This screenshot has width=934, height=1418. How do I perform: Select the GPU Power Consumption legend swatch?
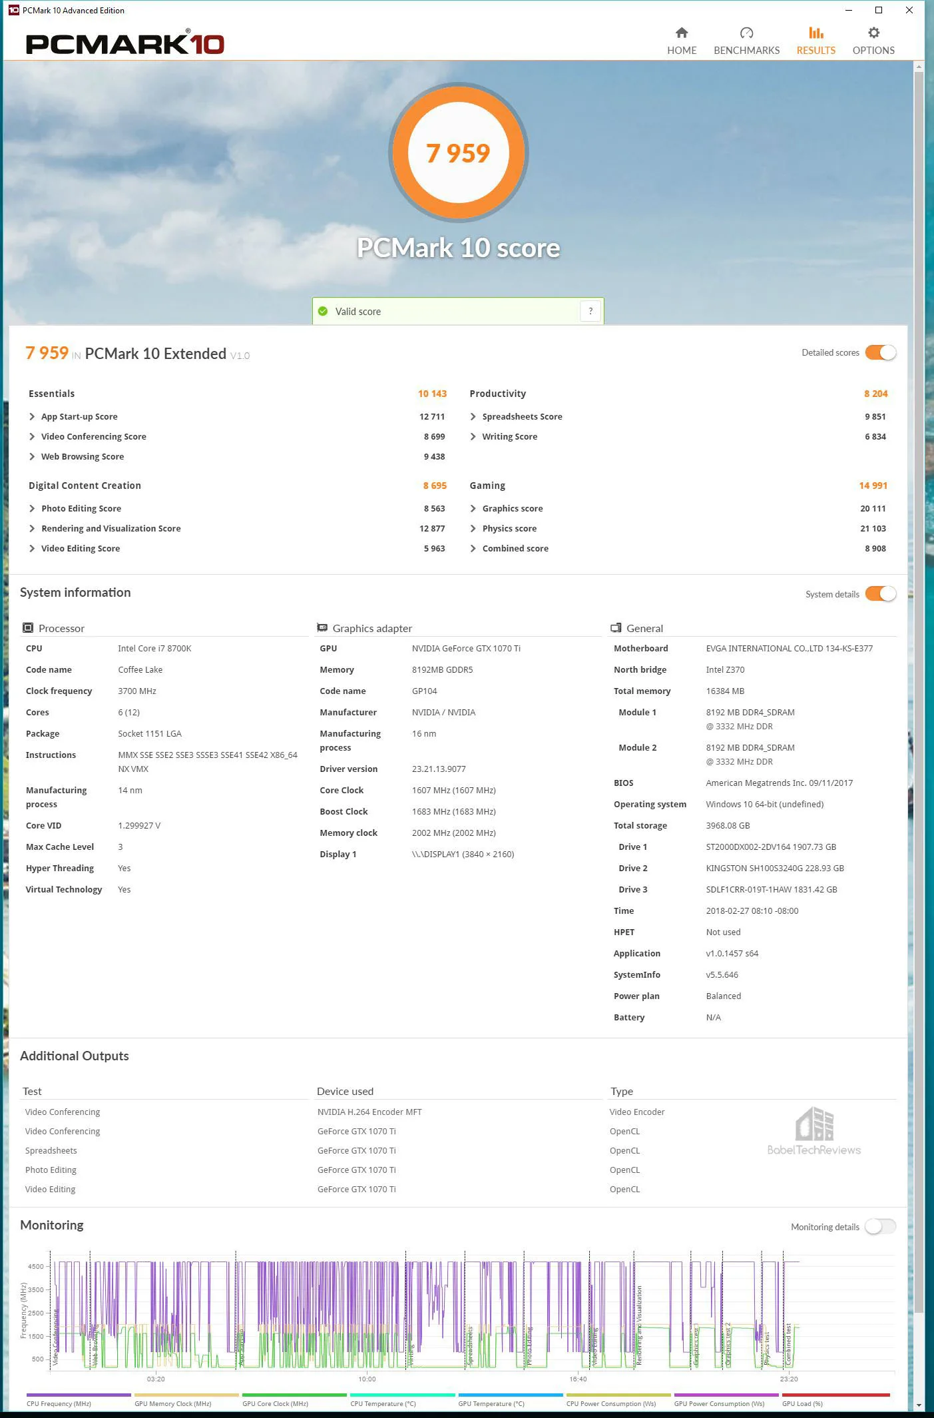pyautogui.click(x=726, y=1395)
